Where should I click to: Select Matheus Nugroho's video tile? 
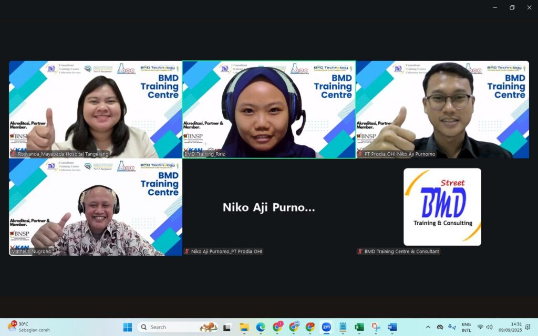pyautogui.click(x=95, y=207)
